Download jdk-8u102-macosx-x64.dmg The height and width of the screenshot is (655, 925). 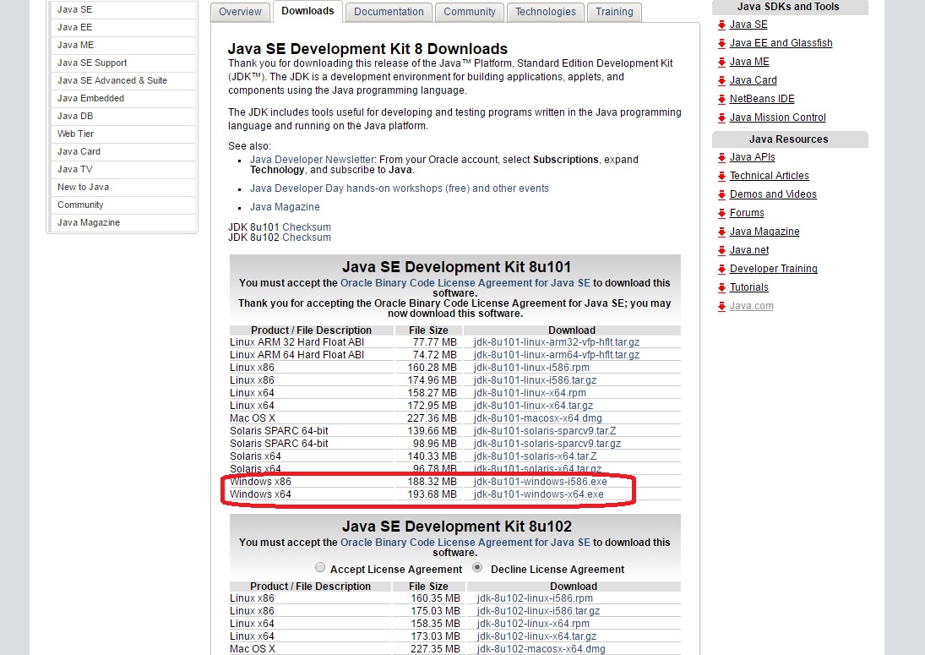pyautogui.click(x=541, y=649)
